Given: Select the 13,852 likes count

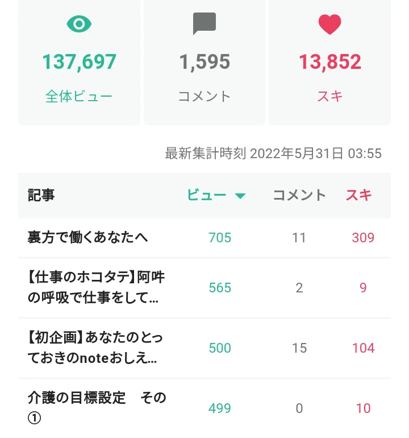Looking at the screenshot, I should pyautogui.click(x=330, y=62).
